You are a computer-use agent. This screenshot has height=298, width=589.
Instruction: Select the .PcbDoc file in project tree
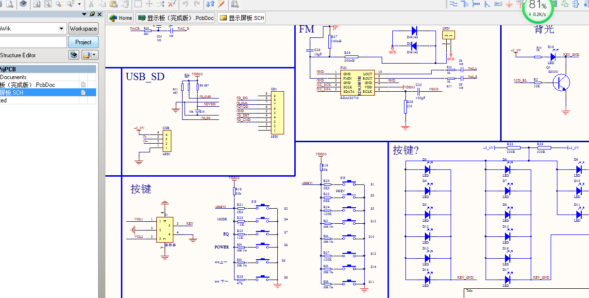[x=49, y=85]
